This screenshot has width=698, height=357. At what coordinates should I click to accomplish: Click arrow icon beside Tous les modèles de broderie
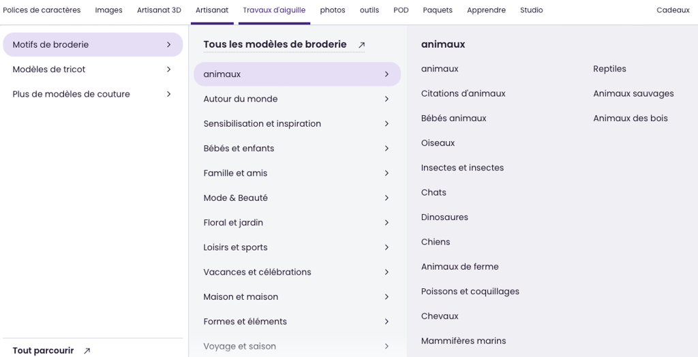coord(361,45)
